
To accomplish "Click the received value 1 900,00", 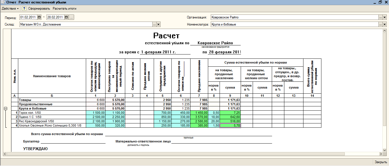I will point(115,121).
